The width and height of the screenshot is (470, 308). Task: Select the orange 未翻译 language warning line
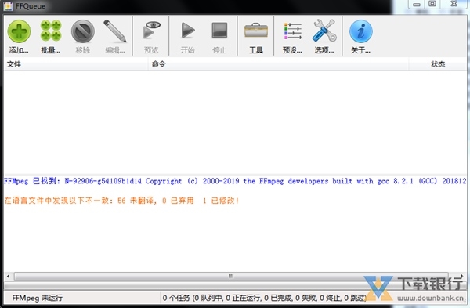(121, 201)
